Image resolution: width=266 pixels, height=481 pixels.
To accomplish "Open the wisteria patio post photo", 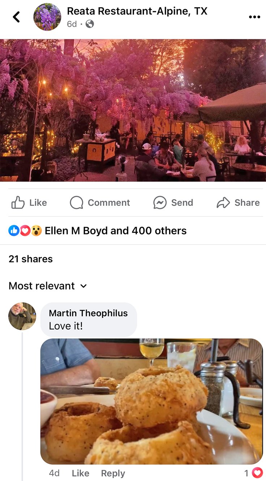I will pos(133,110).
